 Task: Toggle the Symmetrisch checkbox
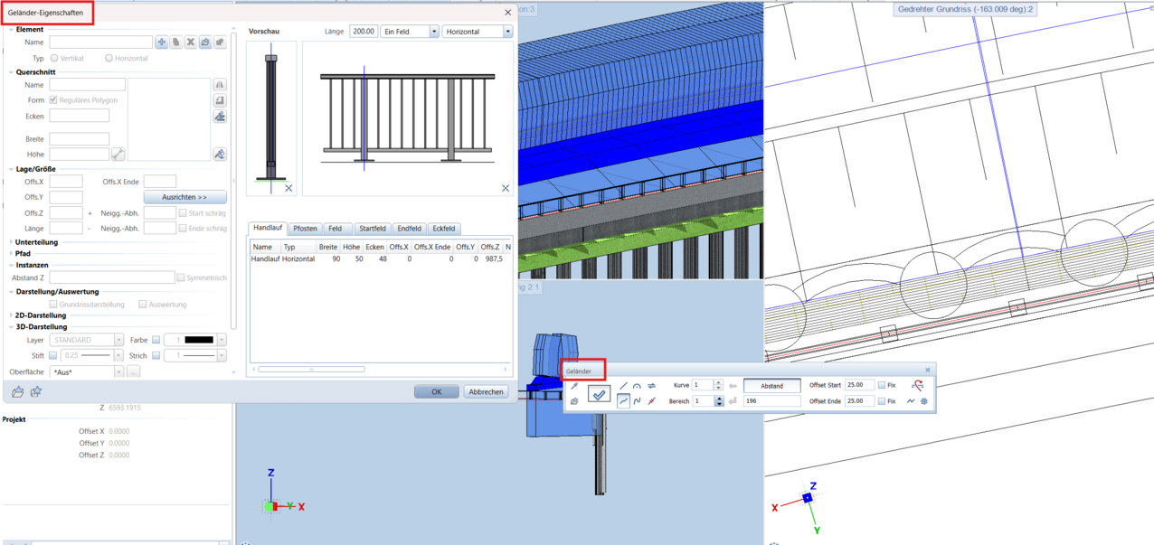(x=181, y=278)
